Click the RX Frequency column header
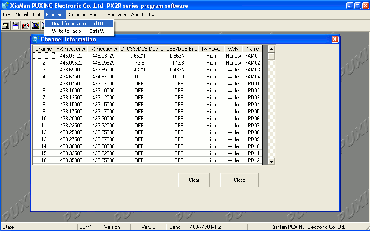 click(x=71, y=49)
